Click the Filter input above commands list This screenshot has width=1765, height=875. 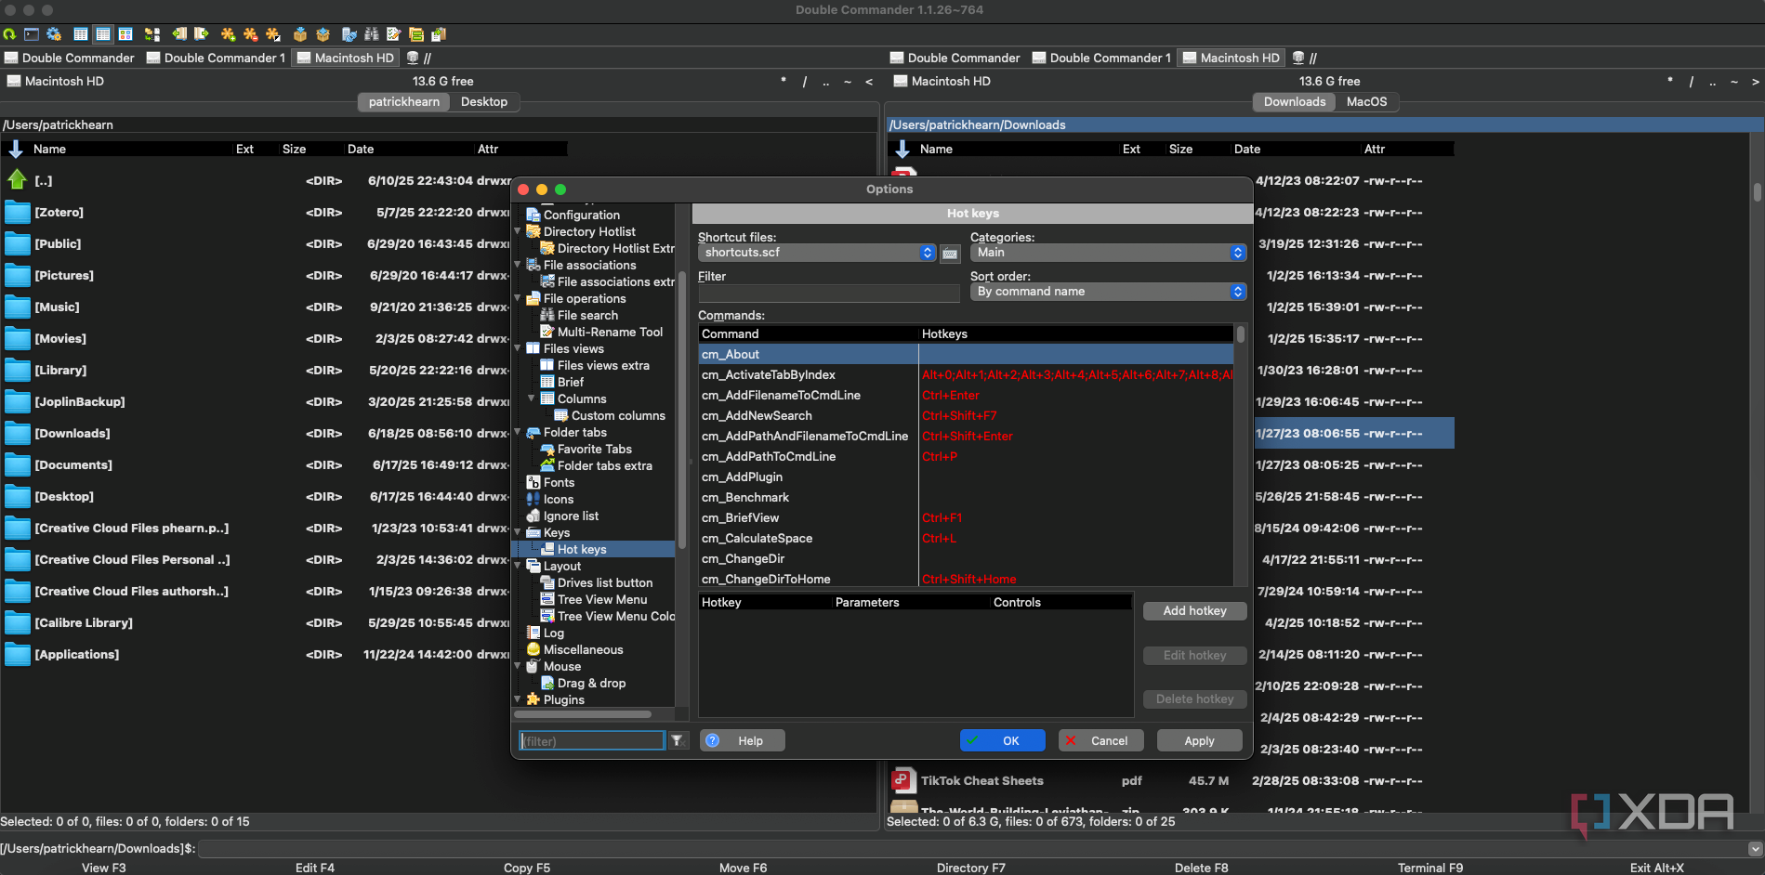click(x=828, y=294)
